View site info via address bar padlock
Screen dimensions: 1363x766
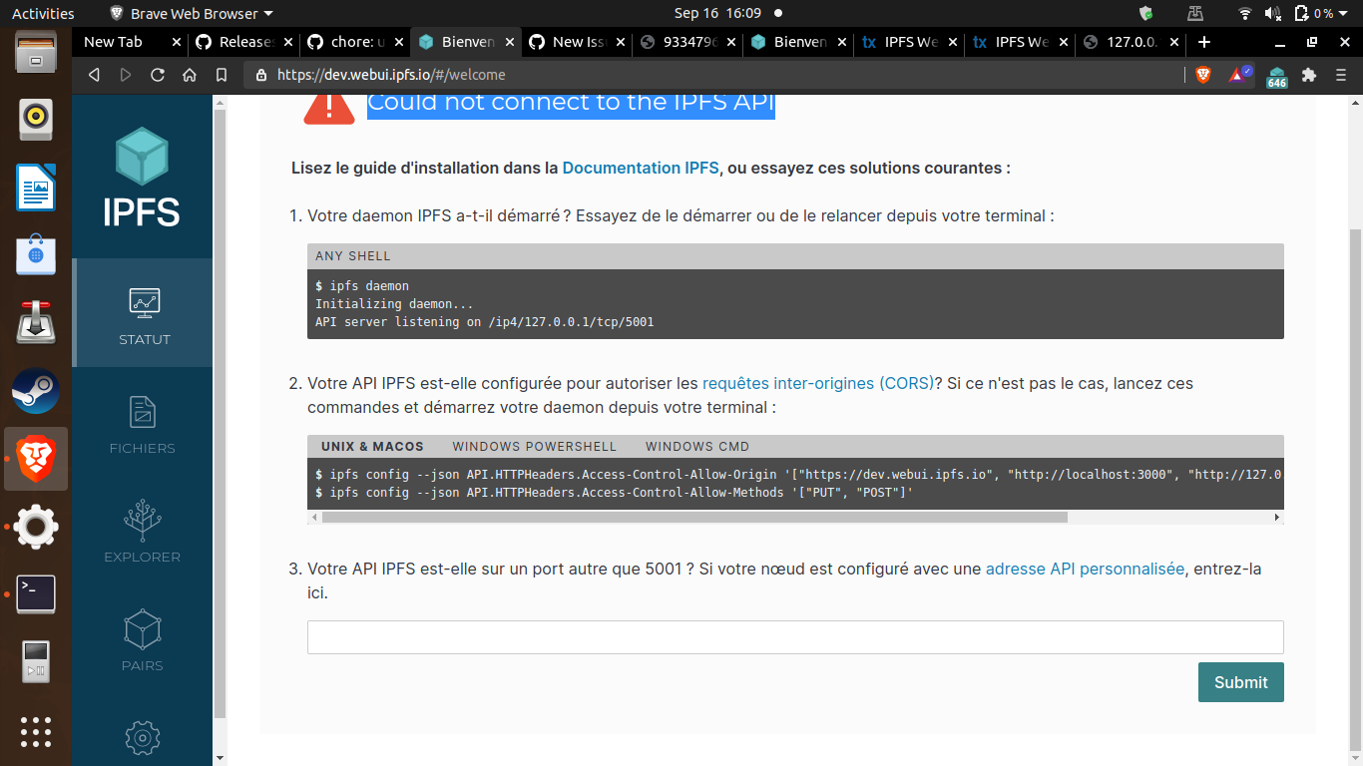pyautogui.click(x=261, y=75)
